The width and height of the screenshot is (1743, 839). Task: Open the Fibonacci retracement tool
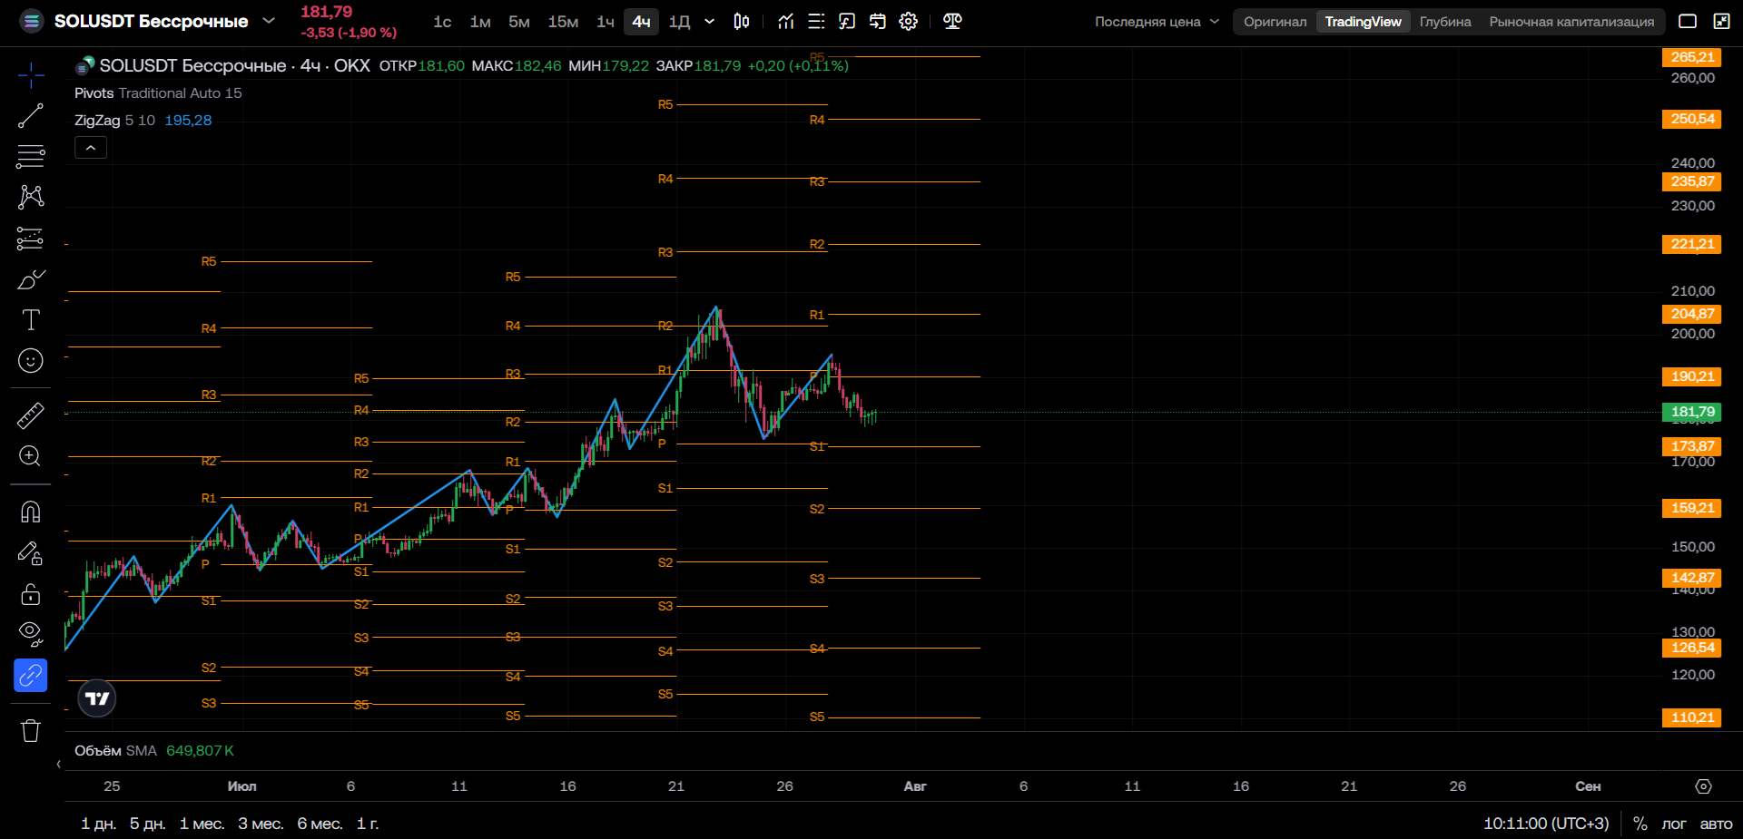point(30,156)
